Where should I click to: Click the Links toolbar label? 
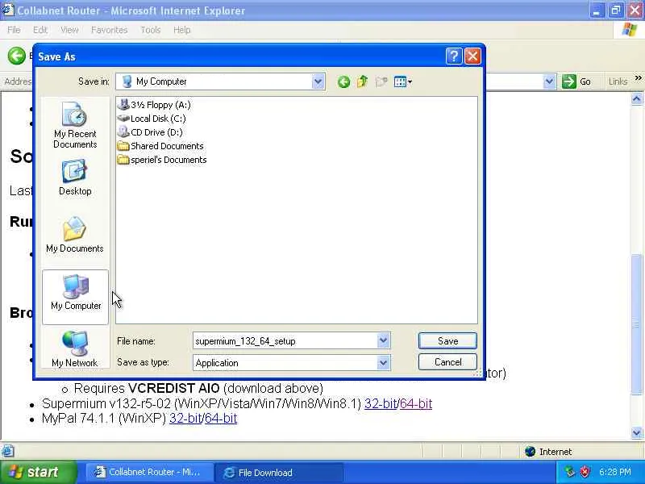[x=618, y=82]
